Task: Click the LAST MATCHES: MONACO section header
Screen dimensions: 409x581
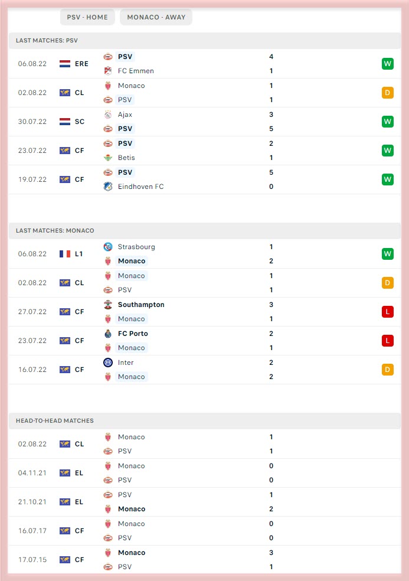Action: coord(204,230)
